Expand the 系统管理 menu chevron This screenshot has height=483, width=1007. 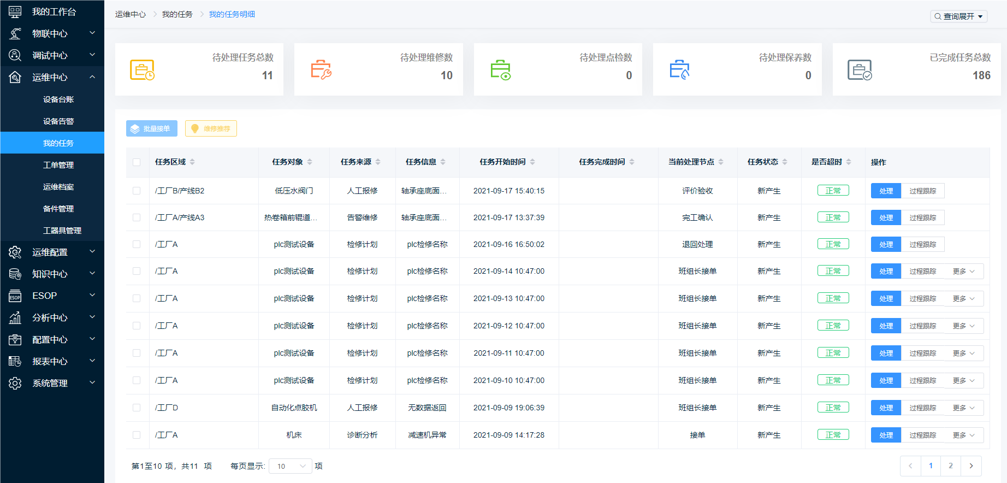92,383
